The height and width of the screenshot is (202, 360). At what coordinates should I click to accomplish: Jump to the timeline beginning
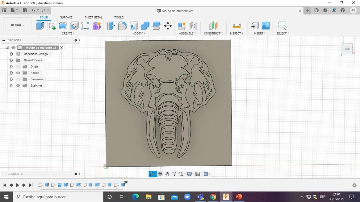4,185
